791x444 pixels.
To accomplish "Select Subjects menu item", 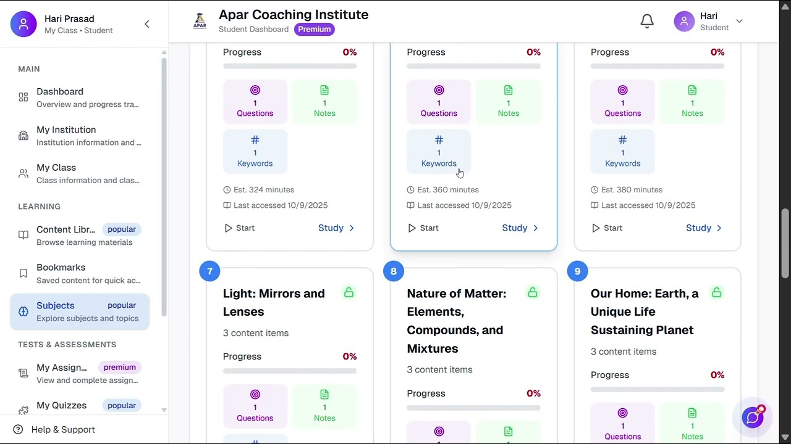I will pos(80,311).
